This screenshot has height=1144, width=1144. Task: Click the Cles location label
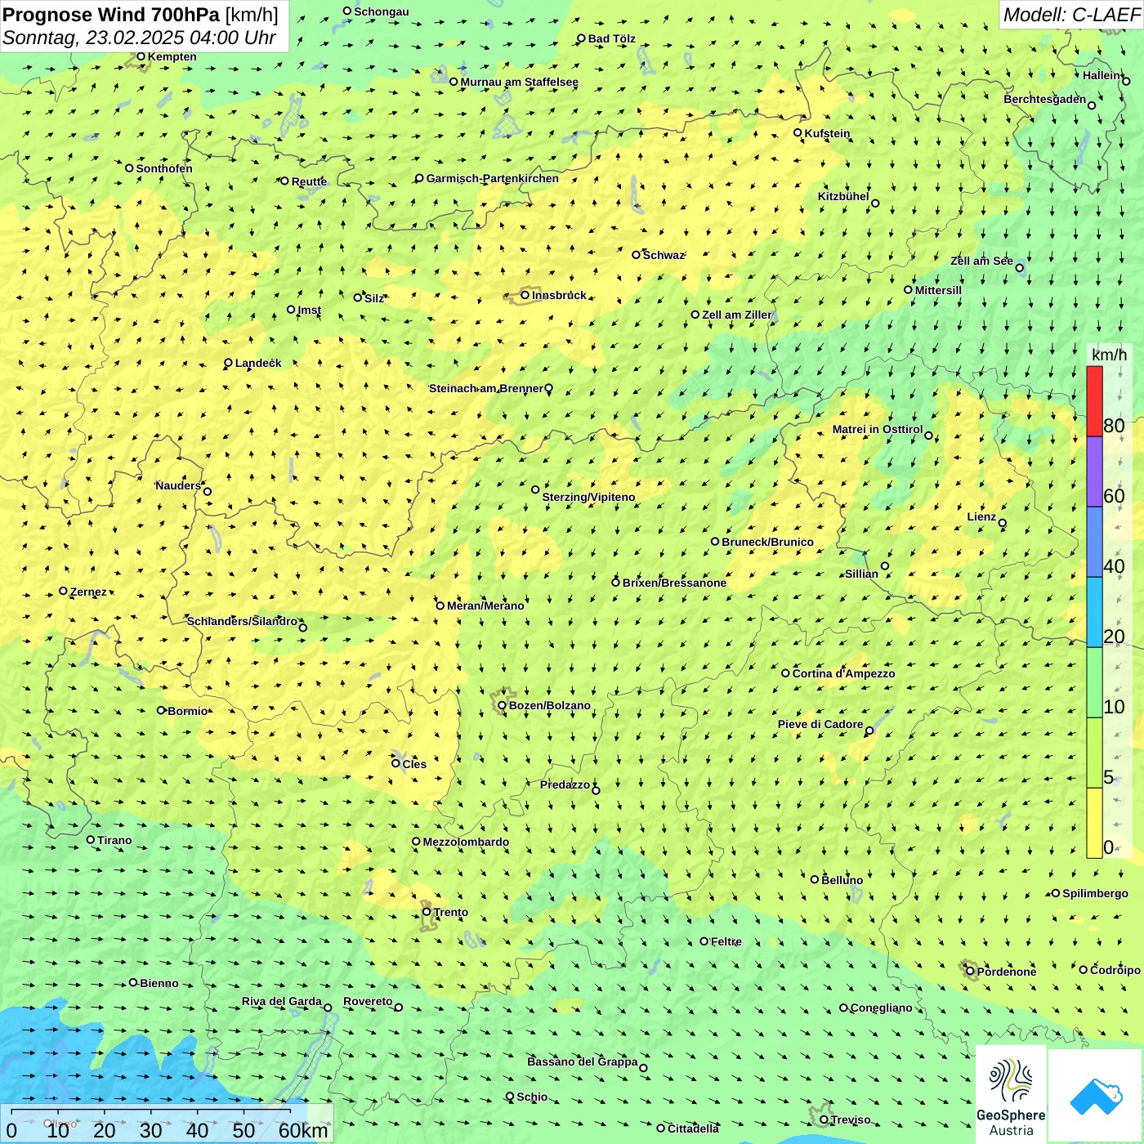(x=414, y=764)
